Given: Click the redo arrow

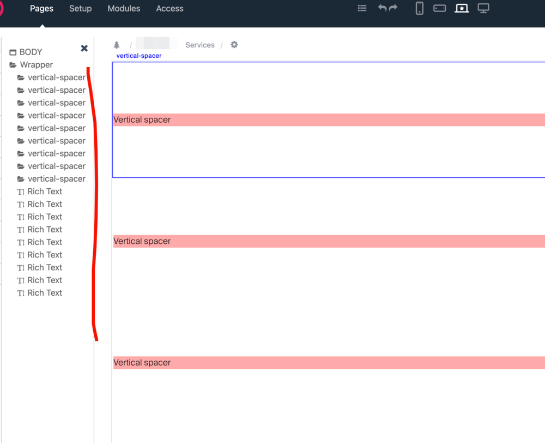Looking at the screenshot, I should [x=393, y=8].
